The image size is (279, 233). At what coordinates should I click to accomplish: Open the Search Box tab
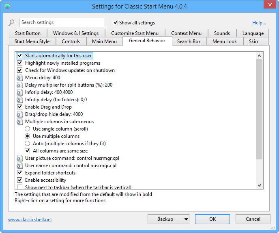click(x=189, y=41)
